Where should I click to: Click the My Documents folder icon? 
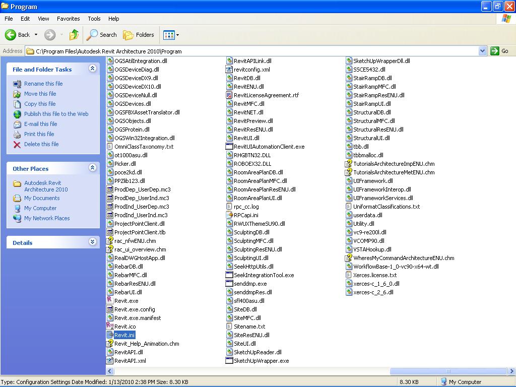[x=17, y=198]
